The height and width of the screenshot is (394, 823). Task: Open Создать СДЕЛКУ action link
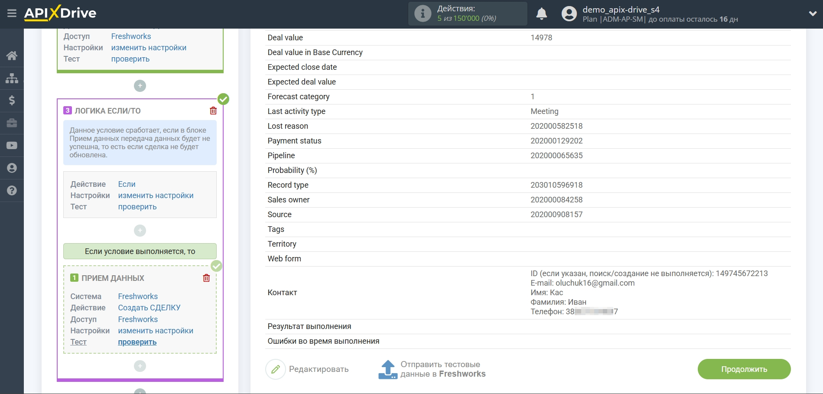[x=149, y=308]
